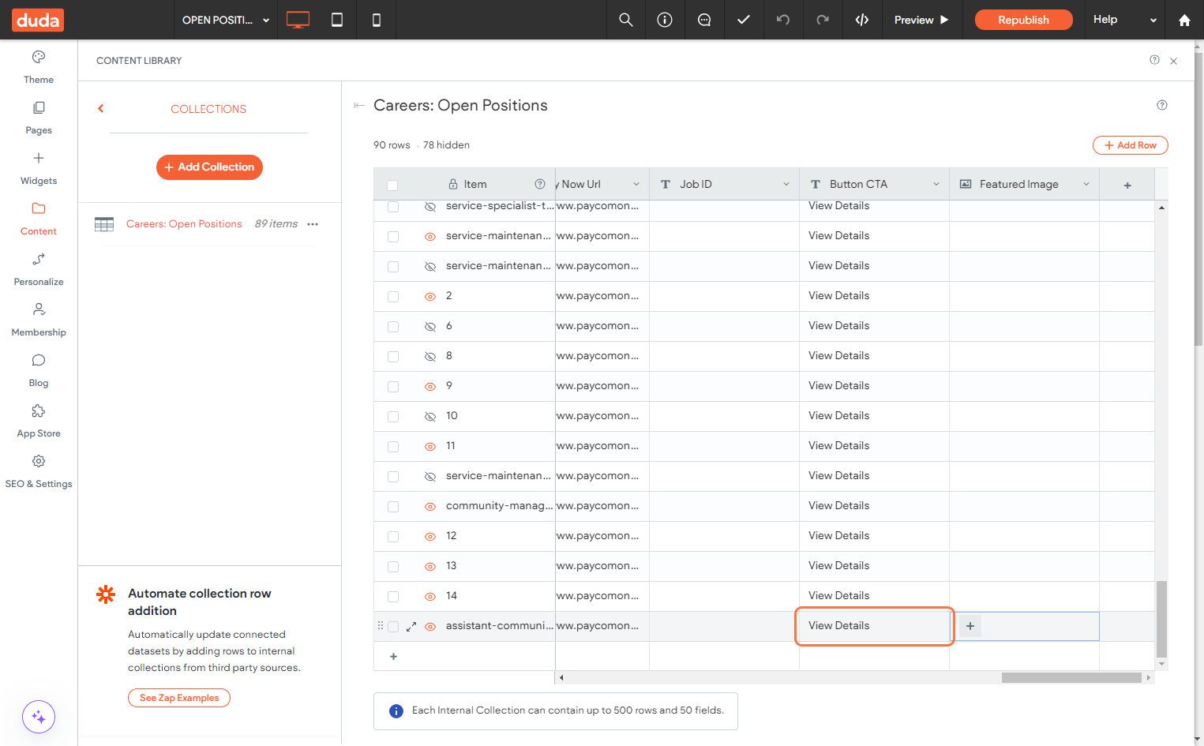Toggle visibility of community-manag row

click(430, 507)
